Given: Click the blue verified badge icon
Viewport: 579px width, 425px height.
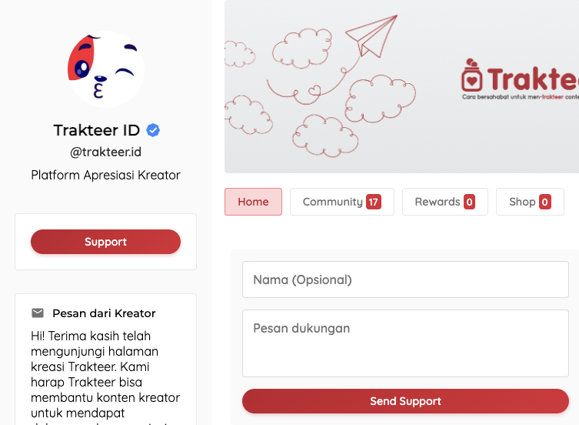Looking at the screenshot, I should click(153, 130).
